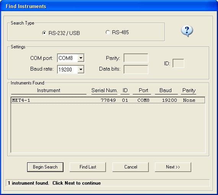
Task: Click the Data bits field
Action: tap(136, 69)
